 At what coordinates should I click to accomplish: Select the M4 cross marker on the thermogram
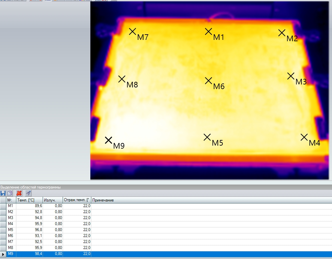[304, 137]
